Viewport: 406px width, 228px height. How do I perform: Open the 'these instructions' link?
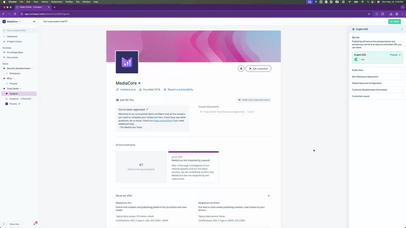coord(162,121)
